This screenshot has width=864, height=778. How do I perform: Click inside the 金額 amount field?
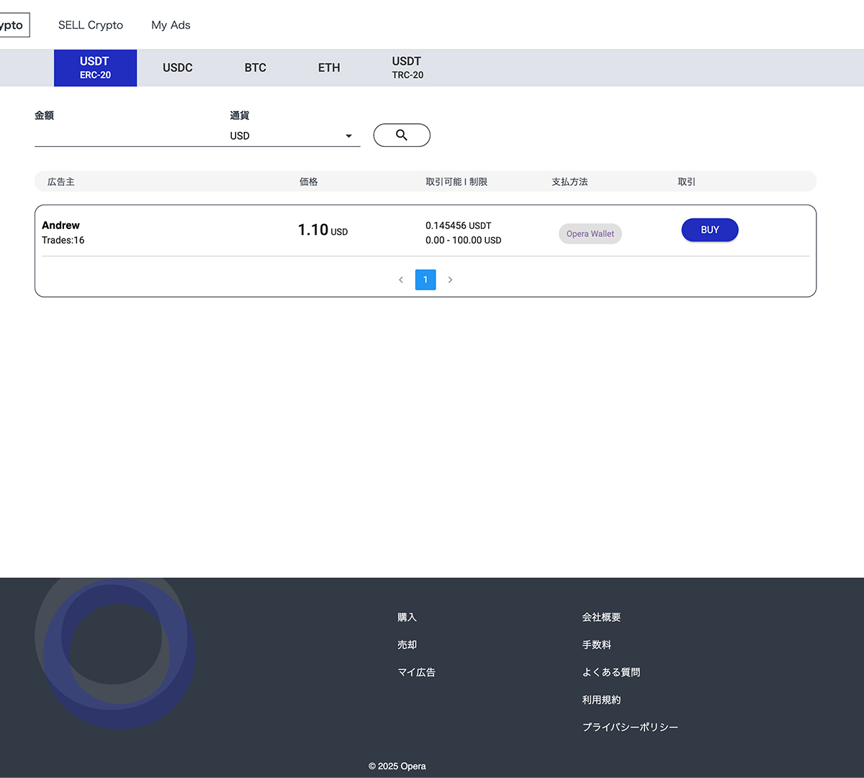(x=122, y=135)
